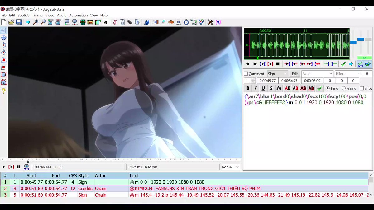
Task: Save subtitles with the floppy disk icon
Action: pos(19,22)
